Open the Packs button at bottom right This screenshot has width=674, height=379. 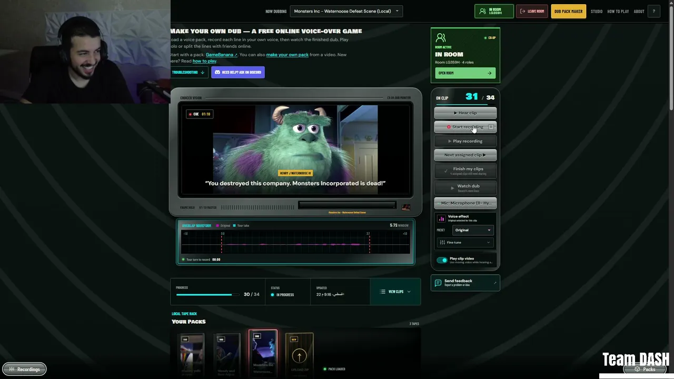[645, 370]
